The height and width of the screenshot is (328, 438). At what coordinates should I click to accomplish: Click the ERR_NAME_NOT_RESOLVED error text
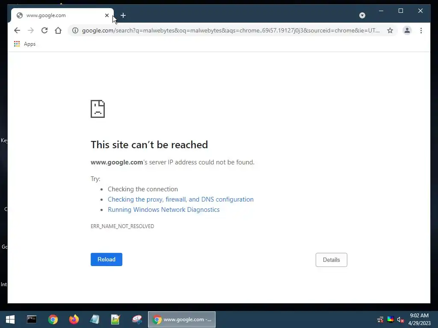coord(122,226)
